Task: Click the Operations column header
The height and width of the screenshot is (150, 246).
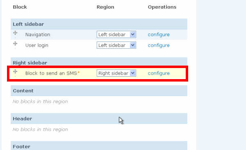Action: pos(162,7)
